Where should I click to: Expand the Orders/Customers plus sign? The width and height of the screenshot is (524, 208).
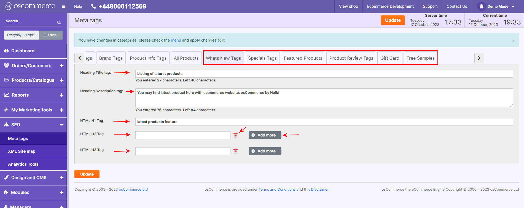61,65
